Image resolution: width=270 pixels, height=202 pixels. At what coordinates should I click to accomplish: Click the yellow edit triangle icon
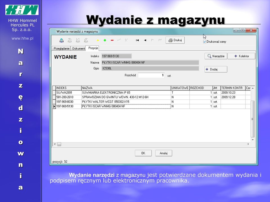pyautogui.click(x=98, y=40)
